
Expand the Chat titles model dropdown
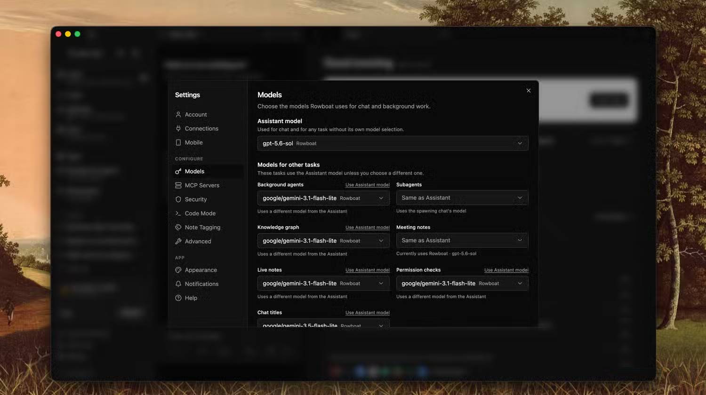click(323, 323)
